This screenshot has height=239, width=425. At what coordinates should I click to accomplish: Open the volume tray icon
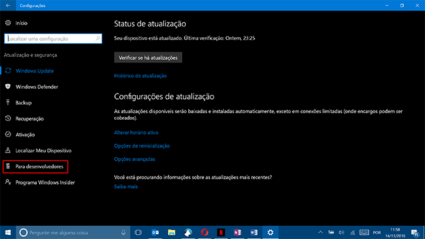341,232
